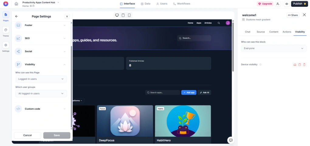Image resolution: width=310 pixels, height=146 pixels.
Task: Switch canvas to desktop view
Action: tap(117, 15)
